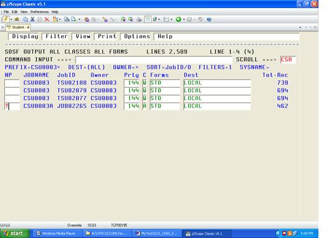Click the JOBNAME column header

[x=36, y=75]
